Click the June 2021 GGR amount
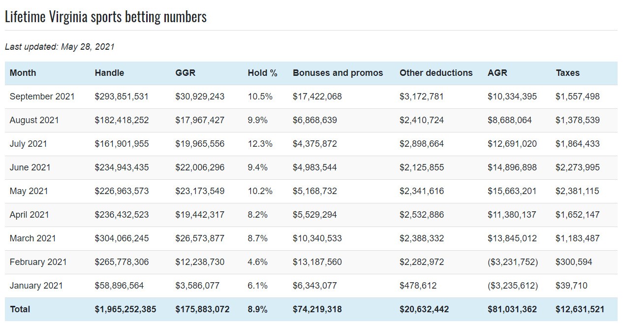Image resolution: width=624 pixels, height=328 pixels. point(199,167)
